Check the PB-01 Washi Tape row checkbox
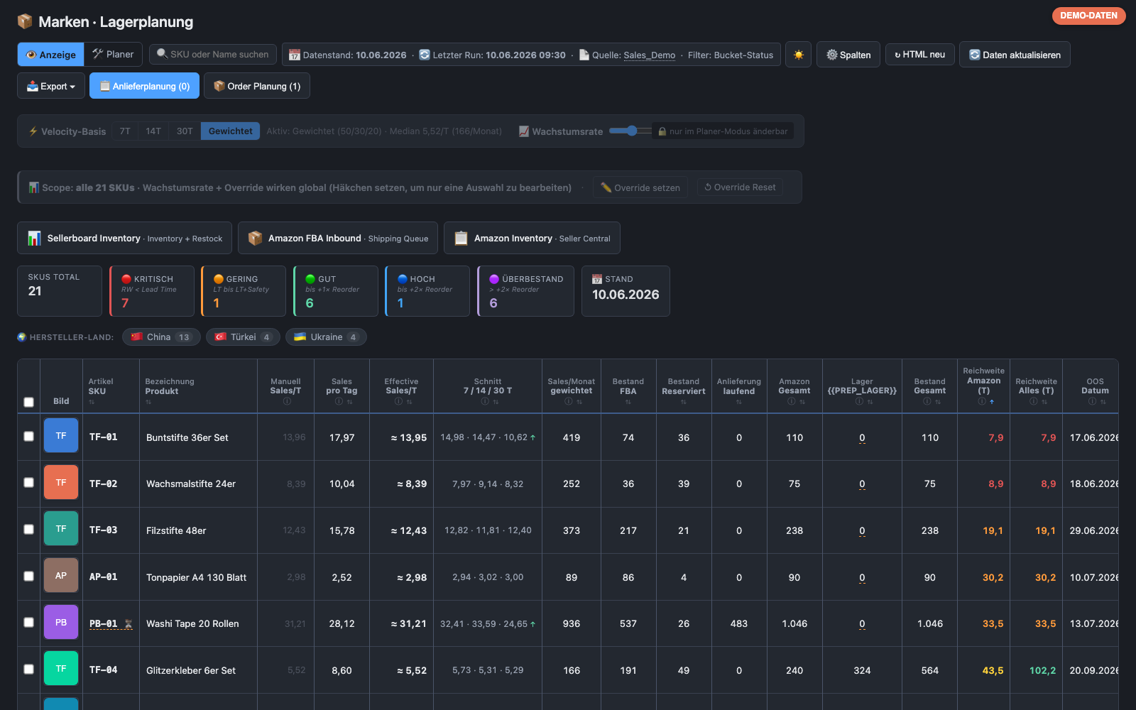Image resolution: width=1136 pixels, height=710 pixels. click(28, 622)
